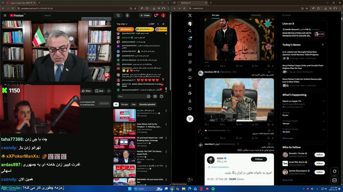The height and width of the screenshot is (192, 343).
Task: Click Show more under What's happening
Action: [288, 138]
